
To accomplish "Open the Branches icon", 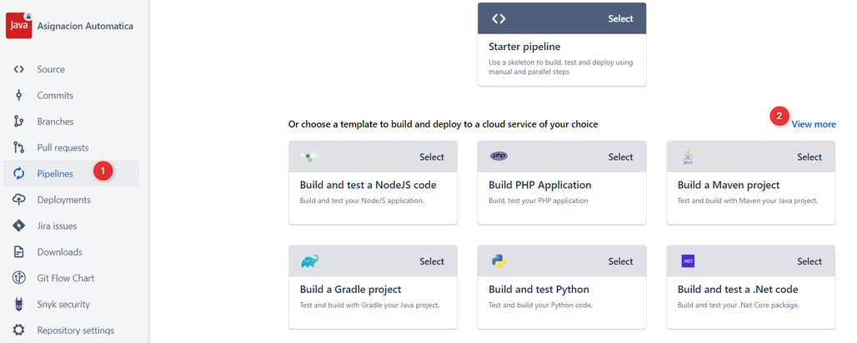I will pyautogui.click(x=19, y=122).
